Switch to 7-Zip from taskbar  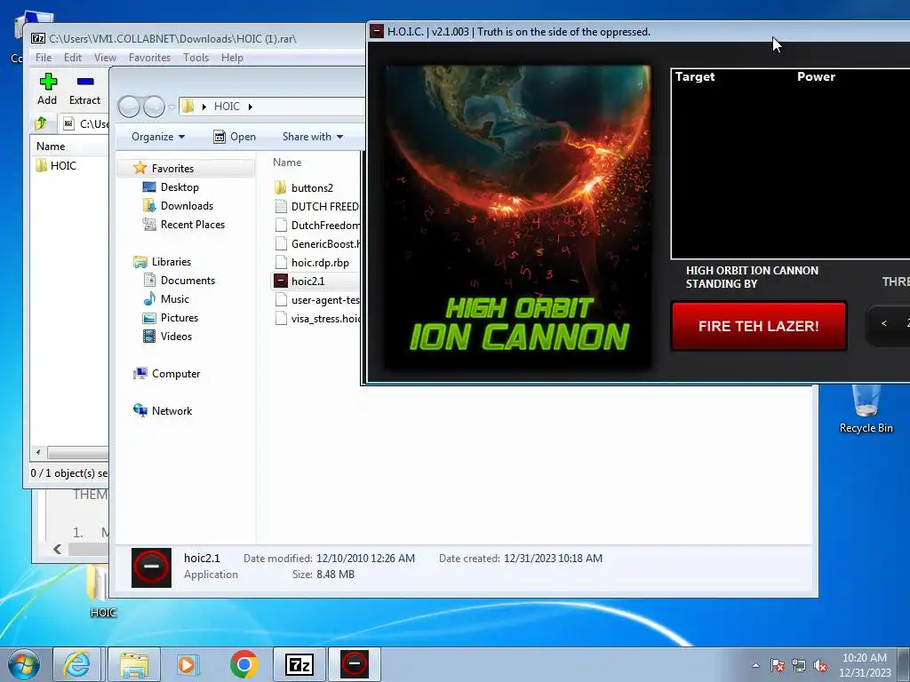[x=299, y=664]
